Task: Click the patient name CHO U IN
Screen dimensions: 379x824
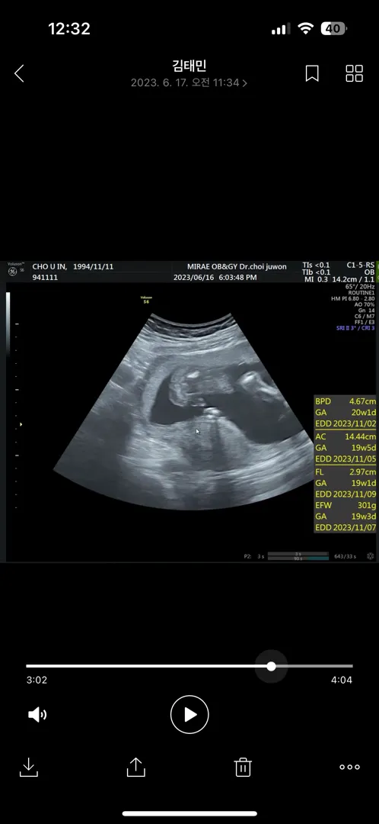Action: tap(49, 266)
